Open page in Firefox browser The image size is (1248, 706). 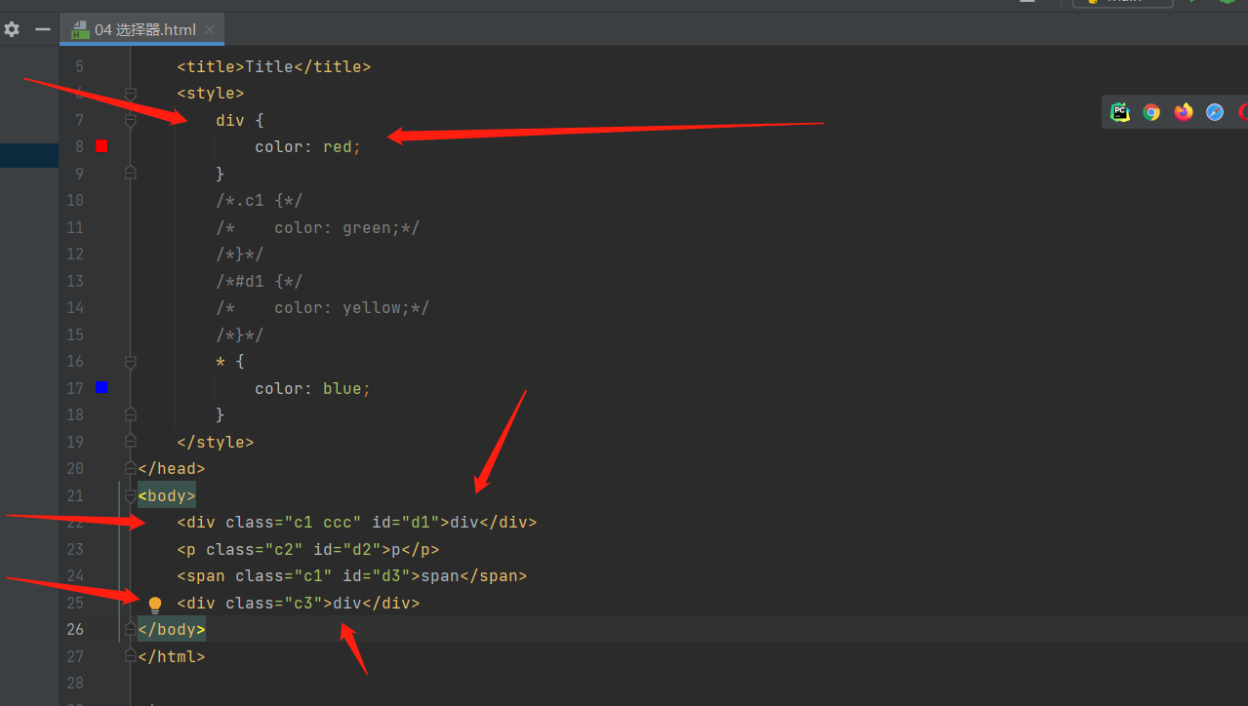pos(1184,112)
